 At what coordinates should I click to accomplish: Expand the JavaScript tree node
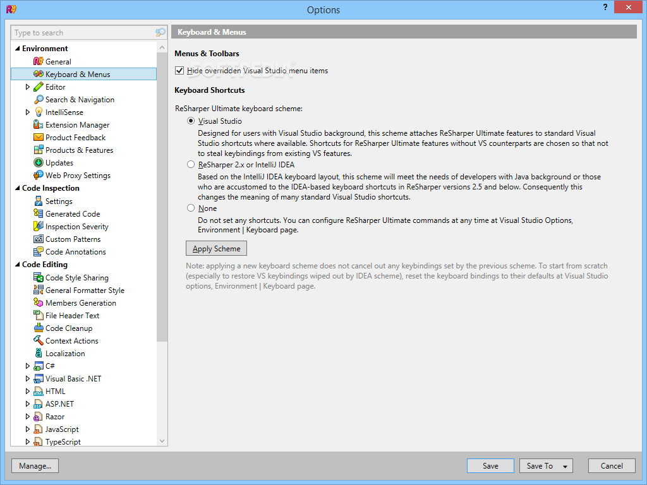(x=28, y=429)
